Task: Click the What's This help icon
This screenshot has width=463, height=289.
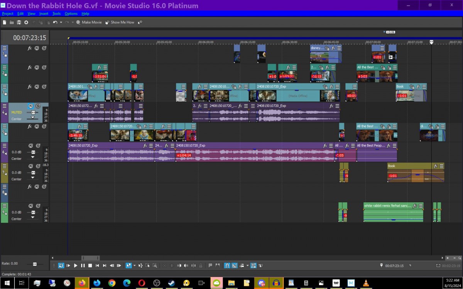Action: [140, 22]
